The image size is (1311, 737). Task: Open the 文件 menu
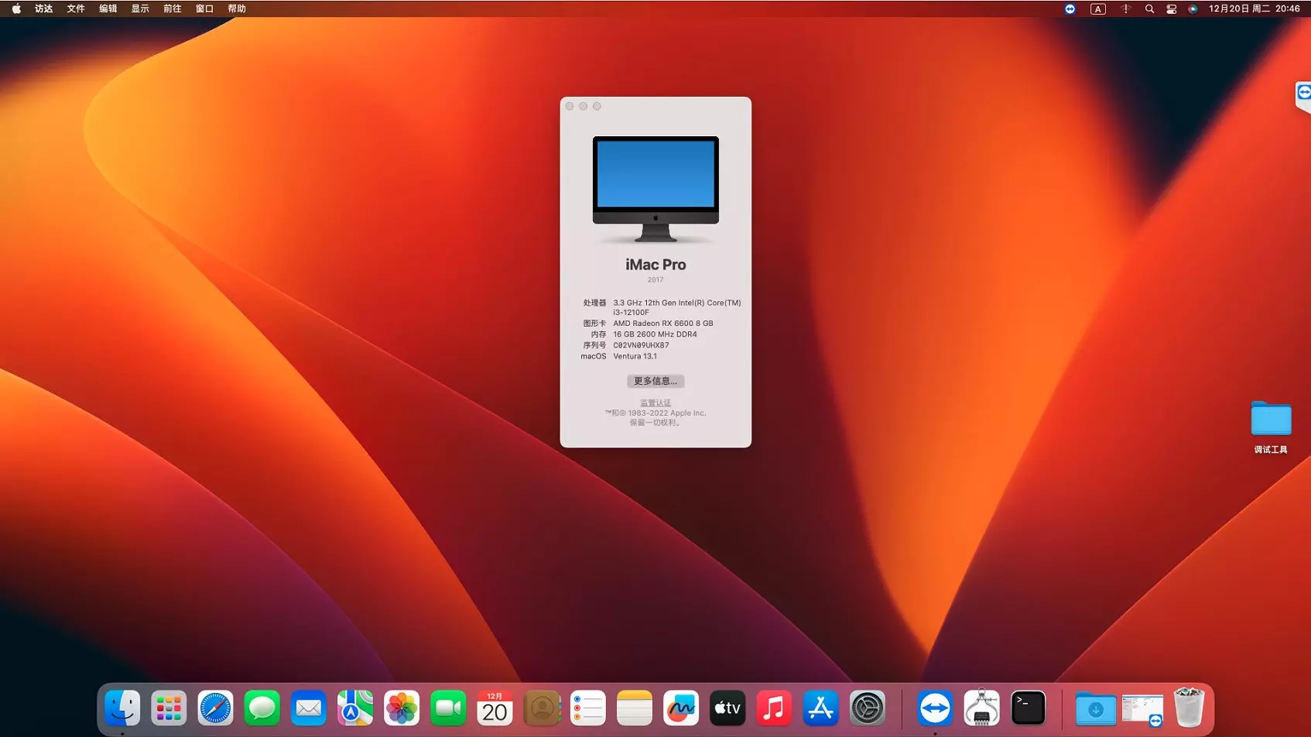(x=76, y=9)
